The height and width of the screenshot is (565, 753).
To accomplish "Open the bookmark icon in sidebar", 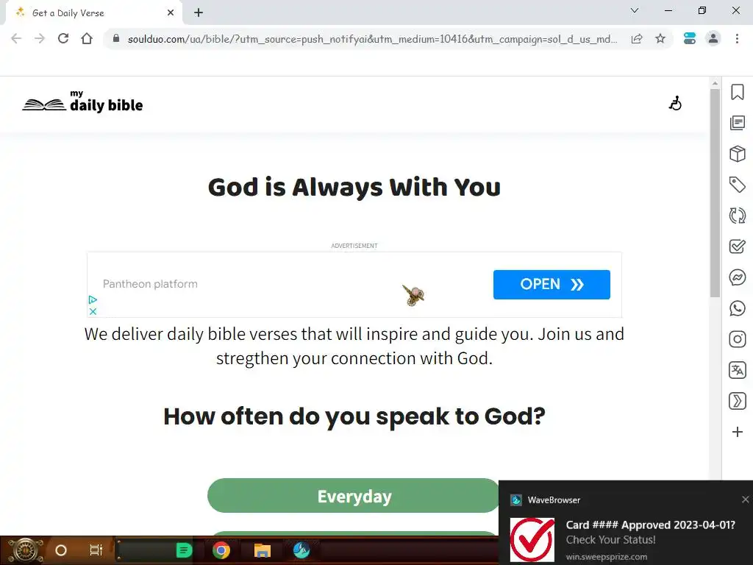I will click(x=737, y=92).
